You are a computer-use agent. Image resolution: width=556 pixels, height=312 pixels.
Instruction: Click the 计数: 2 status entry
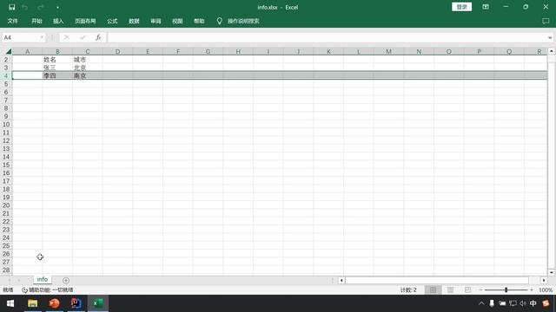[x=408, y=290]
